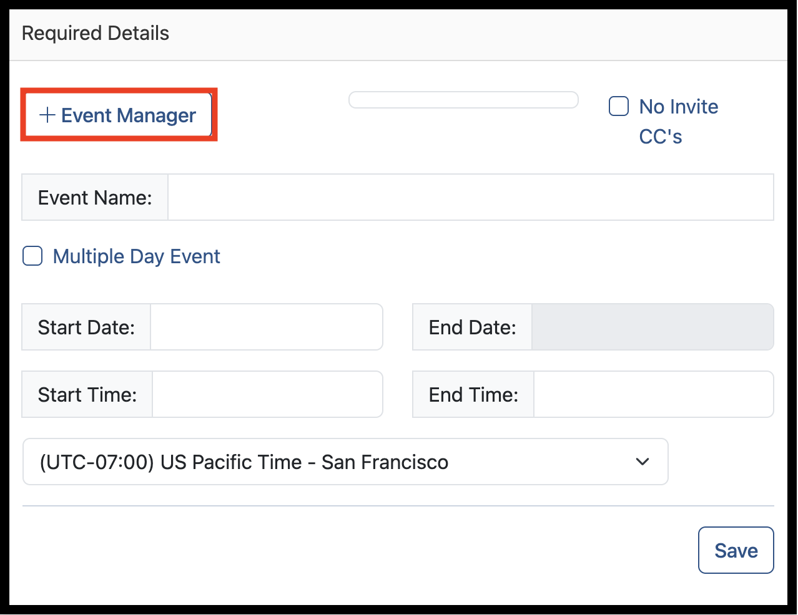Open the US Pacific Time timezone dropdown
Image resolution: width=798 pixels, height=615 pixels.
coord(345,462)
